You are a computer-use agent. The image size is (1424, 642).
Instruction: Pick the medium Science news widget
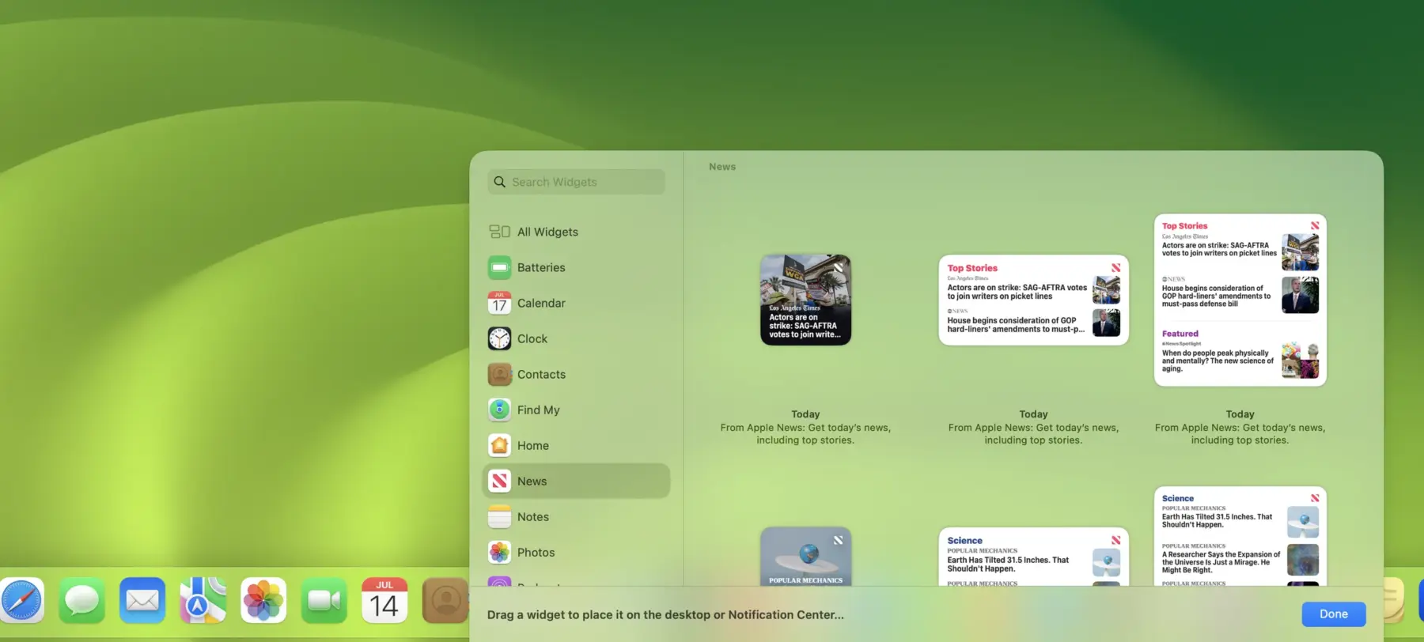(1033, 557)
